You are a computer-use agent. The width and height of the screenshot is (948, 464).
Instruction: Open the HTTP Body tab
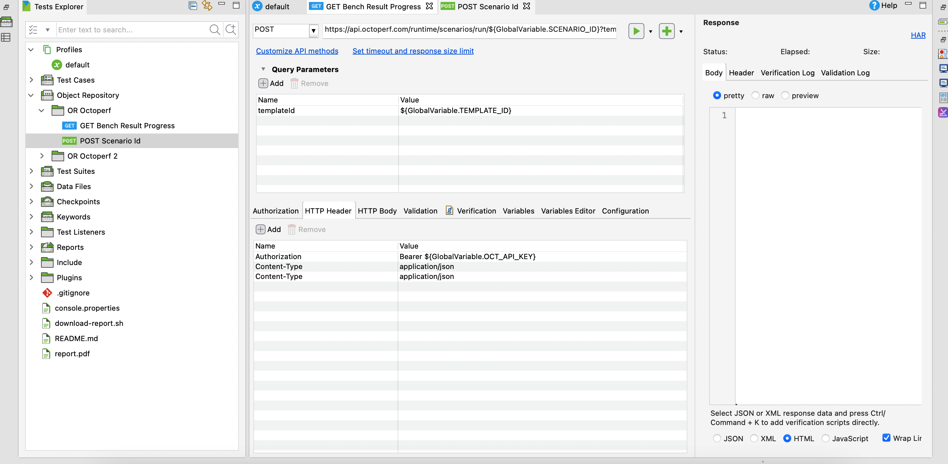point(377,211)
